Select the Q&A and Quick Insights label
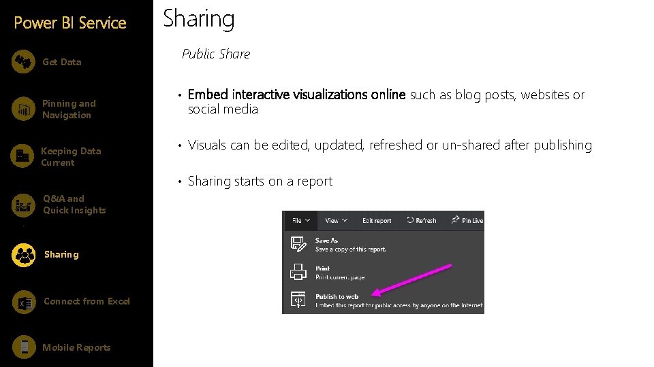654x367 pixels. pos(74,205)
